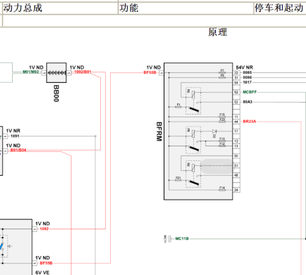Click pin 31 of the BFRM connector
Image resolution: width=306 pixels, height=275 pixels.
tap(237, 77)
